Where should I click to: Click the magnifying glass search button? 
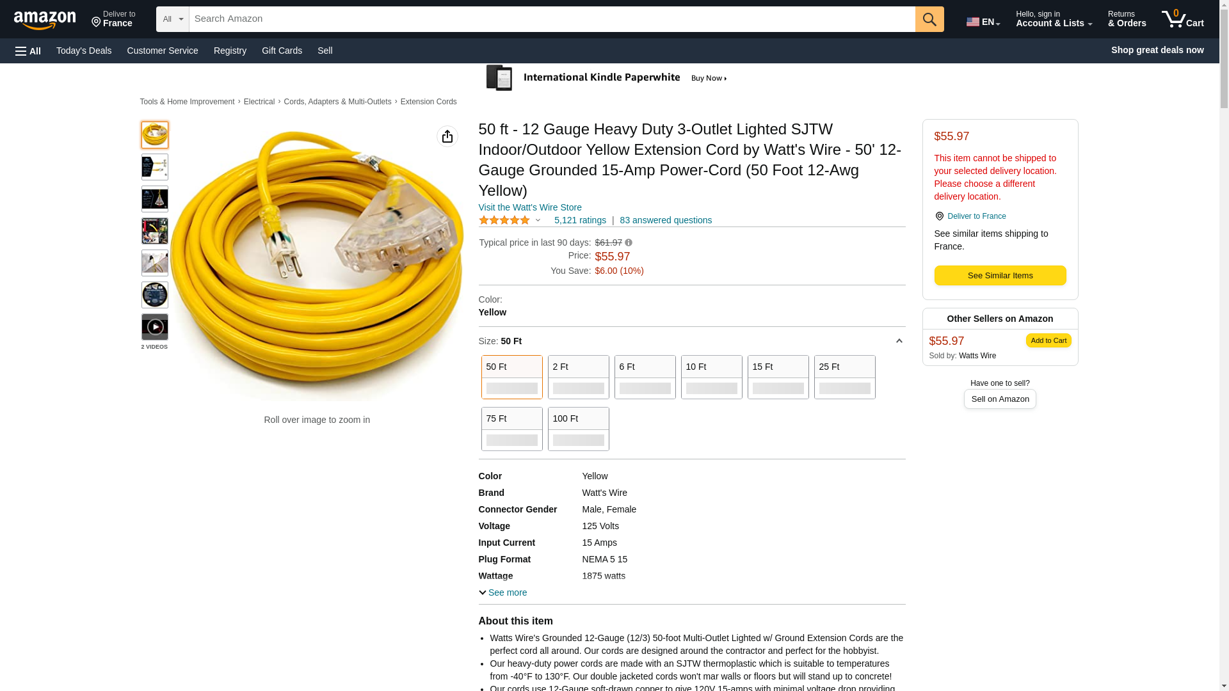[x=929, y=19]
